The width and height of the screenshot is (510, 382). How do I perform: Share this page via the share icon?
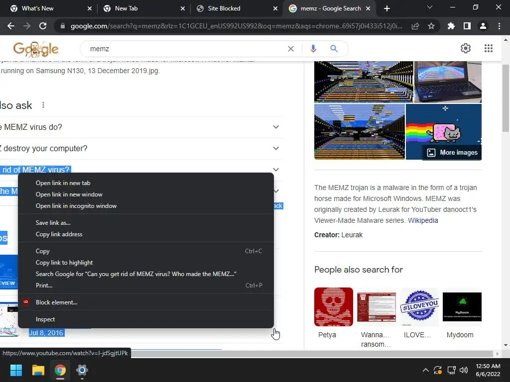(415, 26)
